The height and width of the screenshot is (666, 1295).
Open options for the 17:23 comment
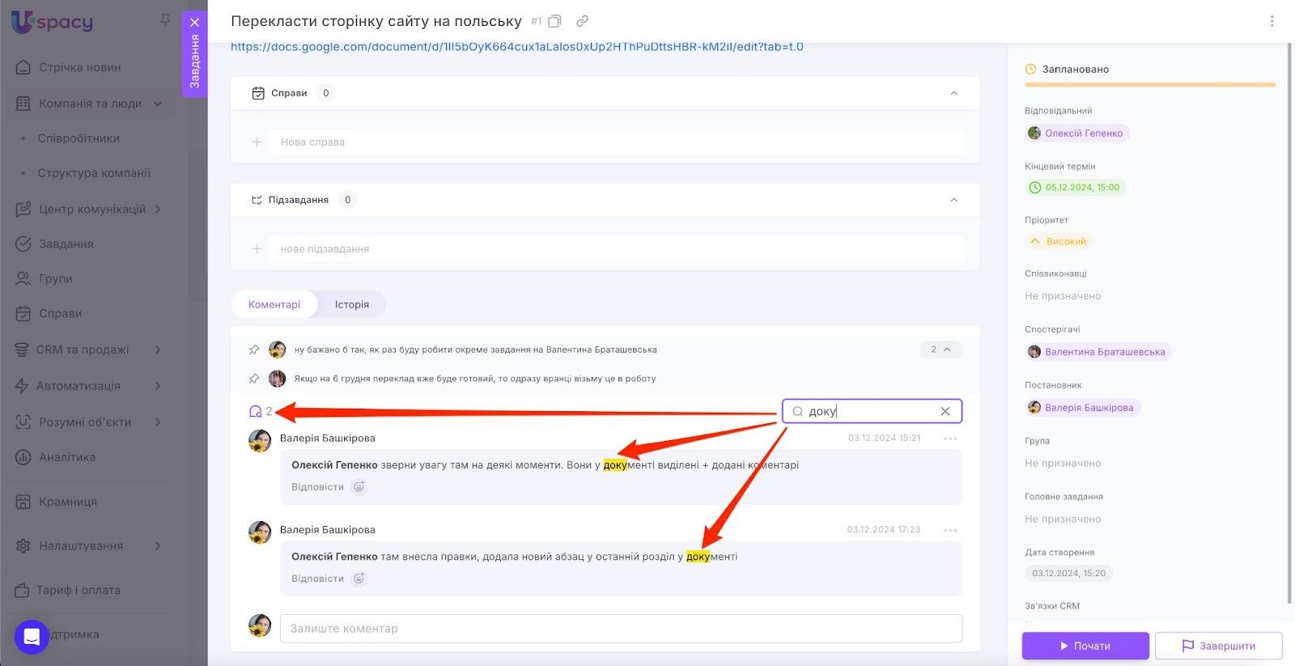[x=950, y=530]
